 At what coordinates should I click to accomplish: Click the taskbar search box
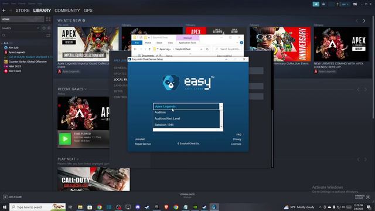(x=37, y=207)
